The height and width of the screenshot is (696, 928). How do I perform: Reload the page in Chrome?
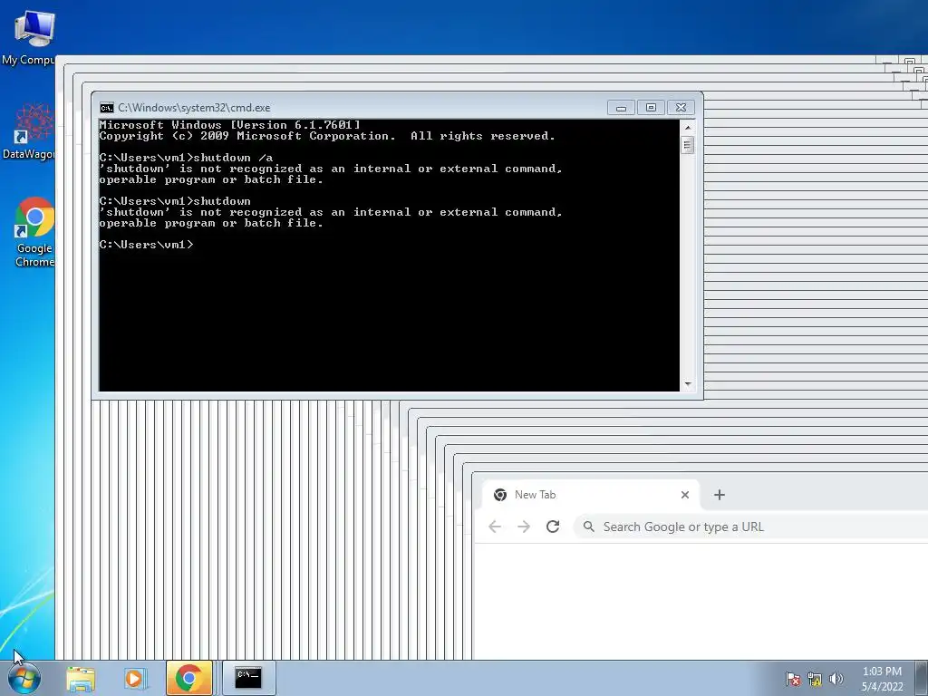point(553,527)
